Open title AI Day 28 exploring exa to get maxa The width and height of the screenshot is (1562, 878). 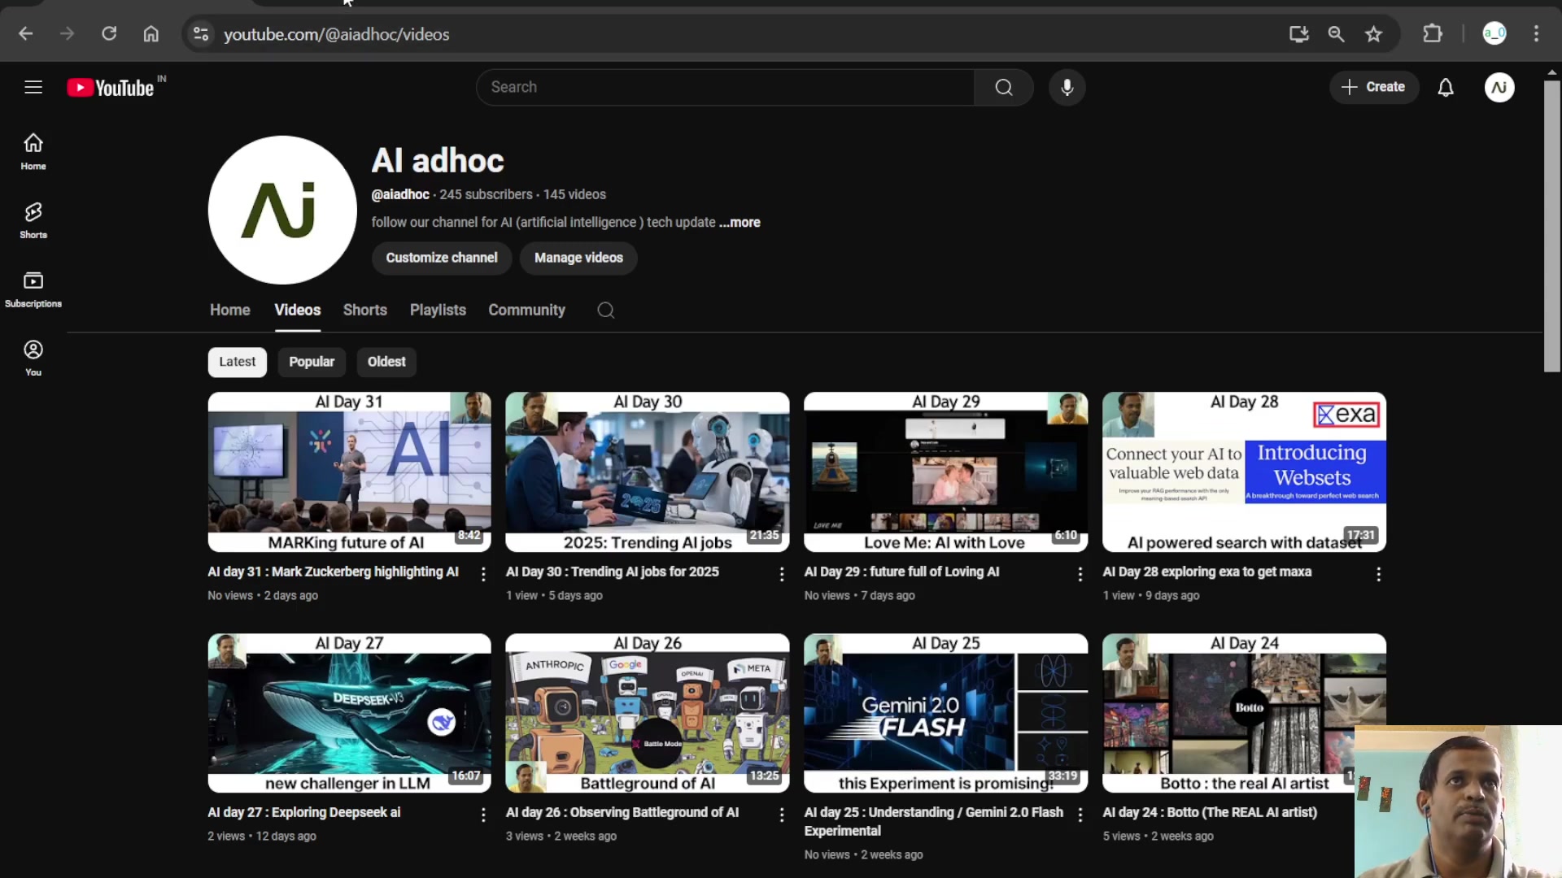[x=1207, y=572]
